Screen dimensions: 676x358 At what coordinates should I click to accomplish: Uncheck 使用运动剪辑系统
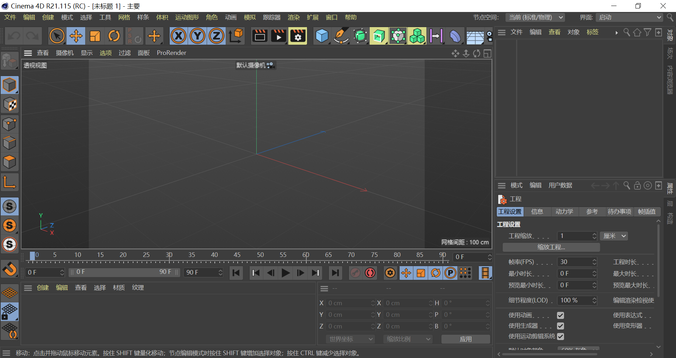pyautogui.click(x=561, y=337)
